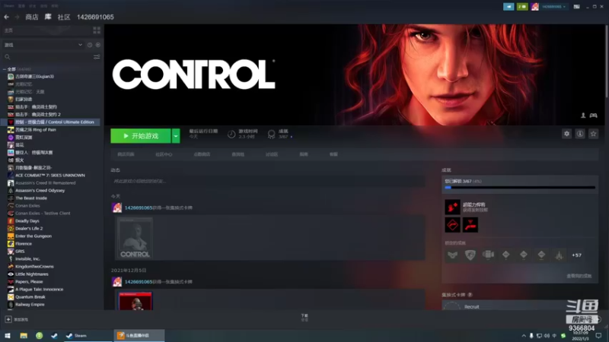The width and height of the screenshot is (609, 342).
Task: Go forward with the right arrow
Action: pyautogui.click(x=17, y=17)
